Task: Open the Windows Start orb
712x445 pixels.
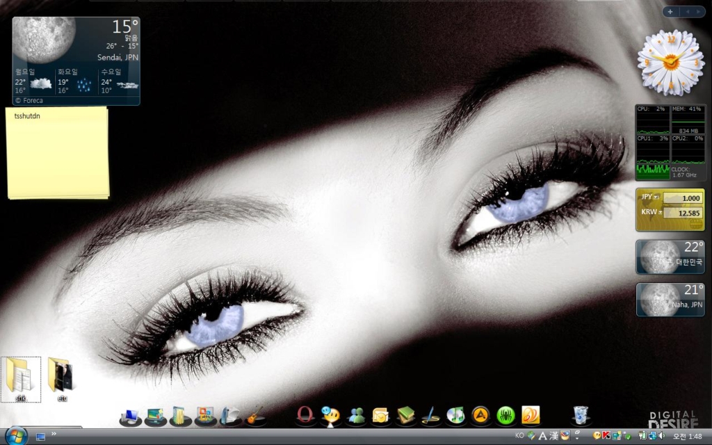Action: tap(17, 437)
